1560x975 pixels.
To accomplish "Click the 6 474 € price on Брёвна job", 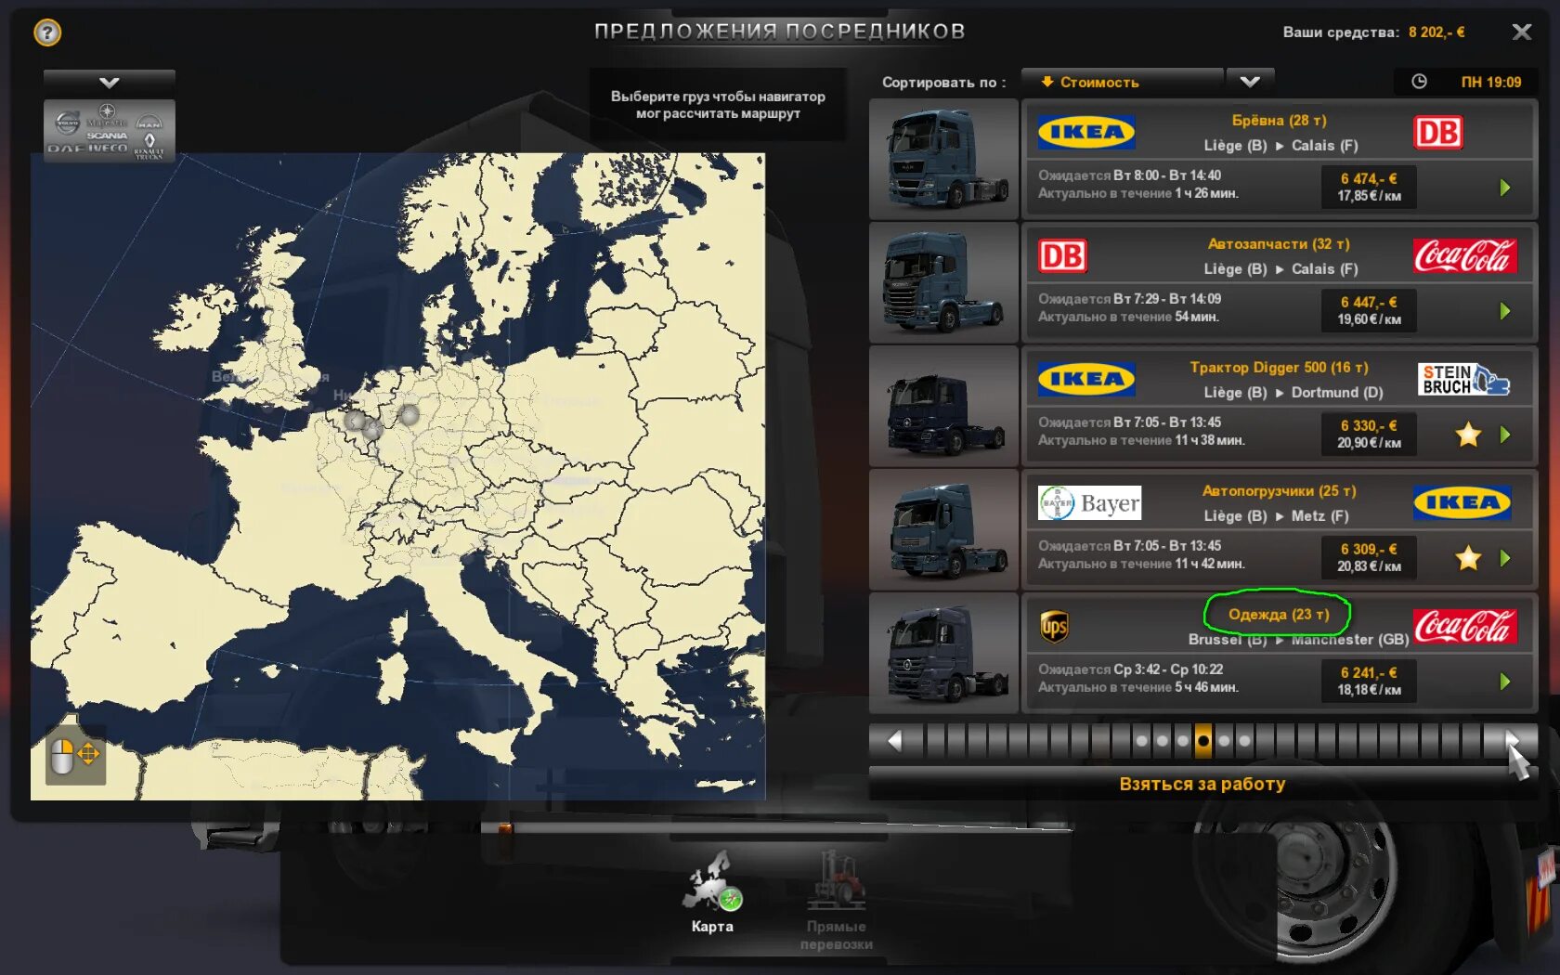I will pos(1368,179).
